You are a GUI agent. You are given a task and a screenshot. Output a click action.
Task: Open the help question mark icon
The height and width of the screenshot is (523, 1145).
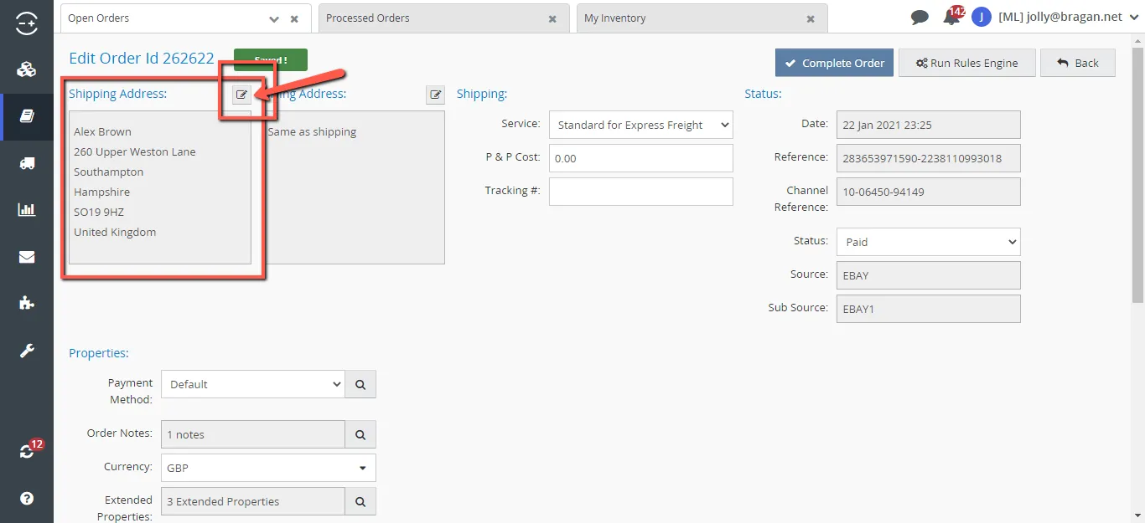(27, 498)
